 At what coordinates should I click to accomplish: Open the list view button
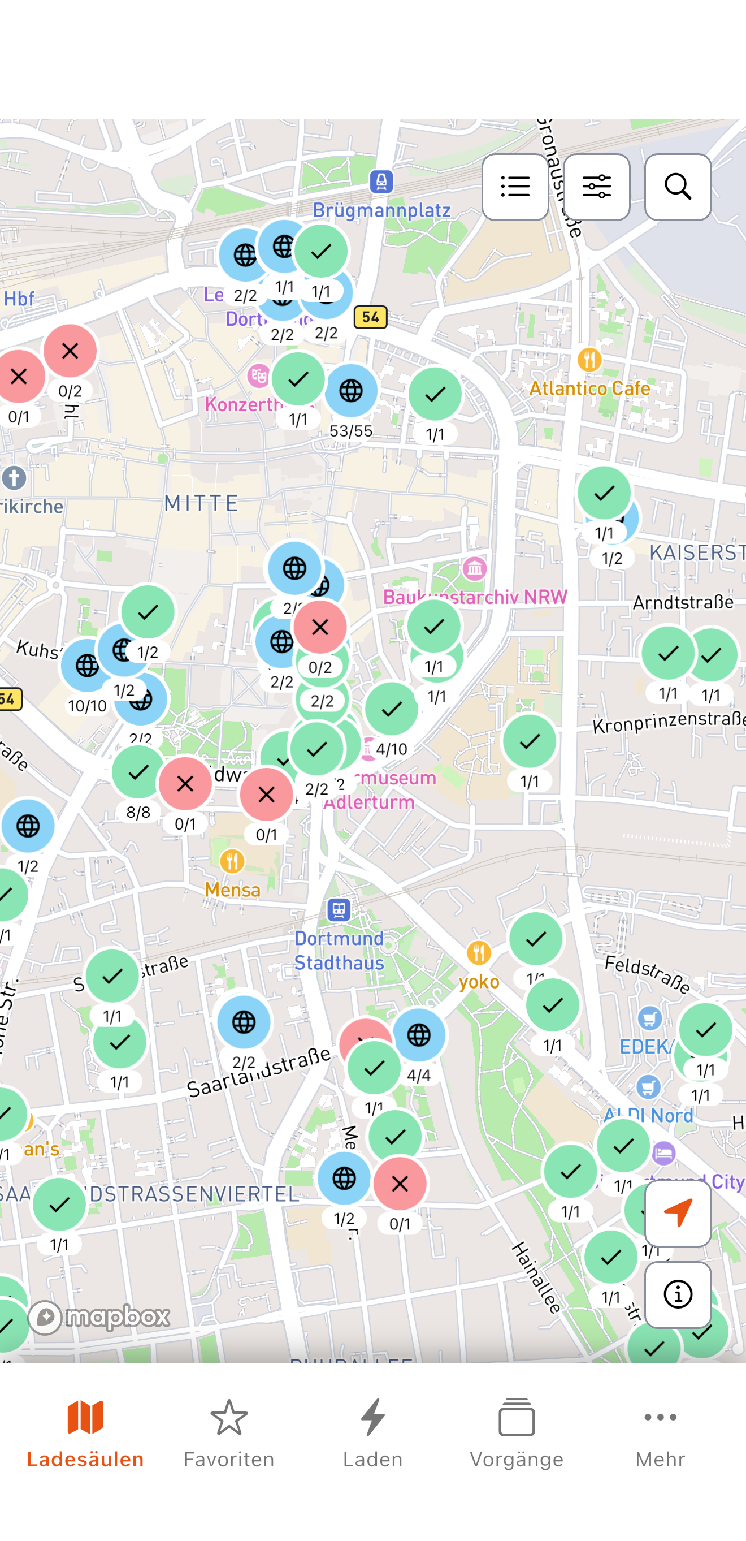(515, 187)
